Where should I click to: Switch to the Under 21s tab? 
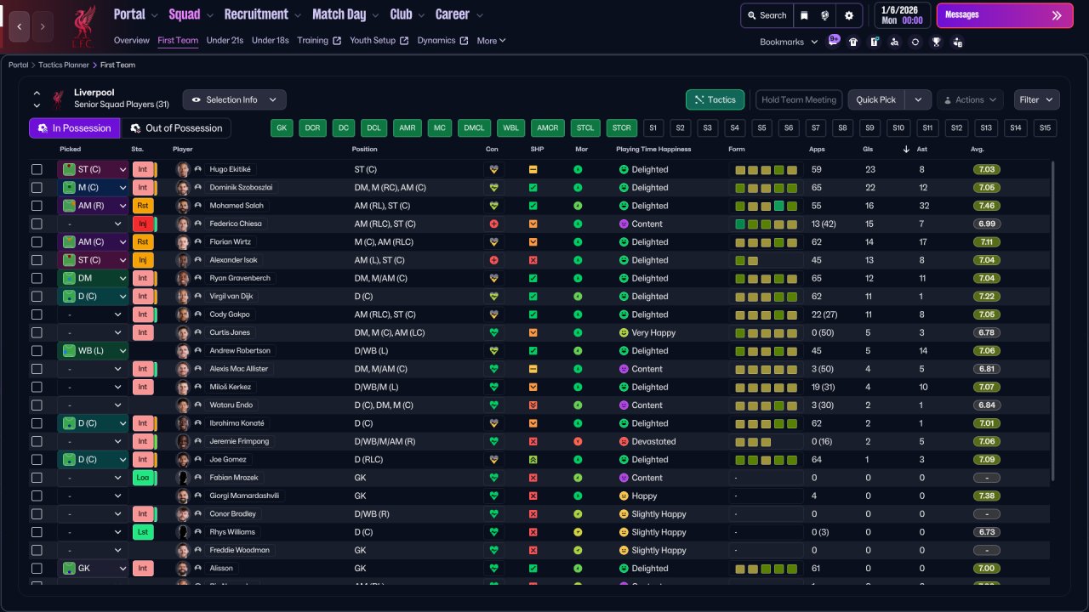[x=225, y=41]
